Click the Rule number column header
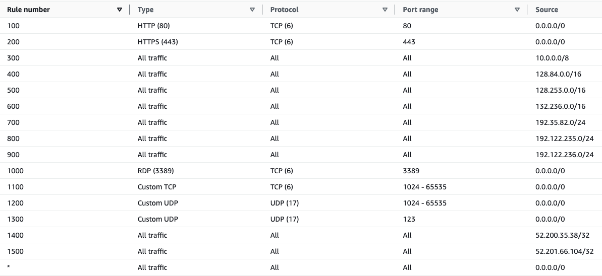The width and height of the screenshot is (602, 276). coord(28,10)
